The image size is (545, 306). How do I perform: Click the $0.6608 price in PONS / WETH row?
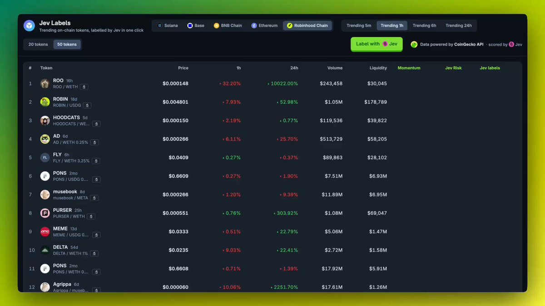pos(178,269)
